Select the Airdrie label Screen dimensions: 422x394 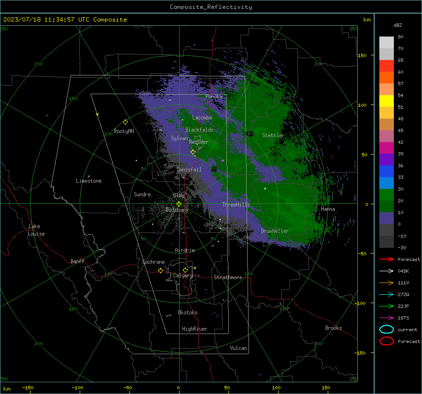185,250
